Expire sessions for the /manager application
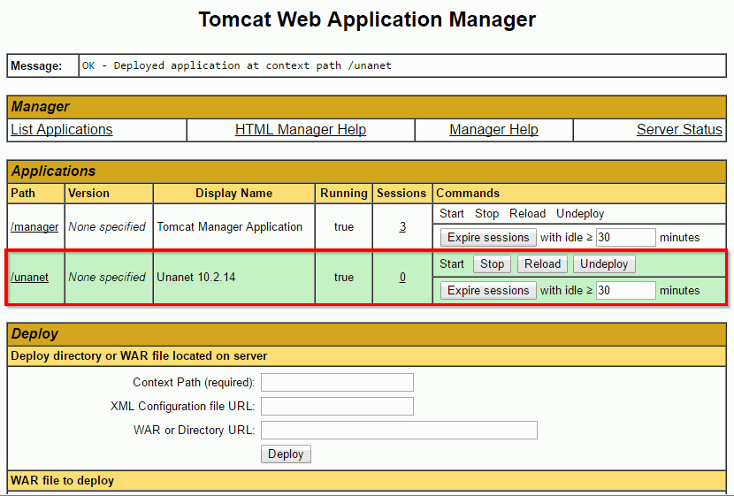 coord(488,238)
